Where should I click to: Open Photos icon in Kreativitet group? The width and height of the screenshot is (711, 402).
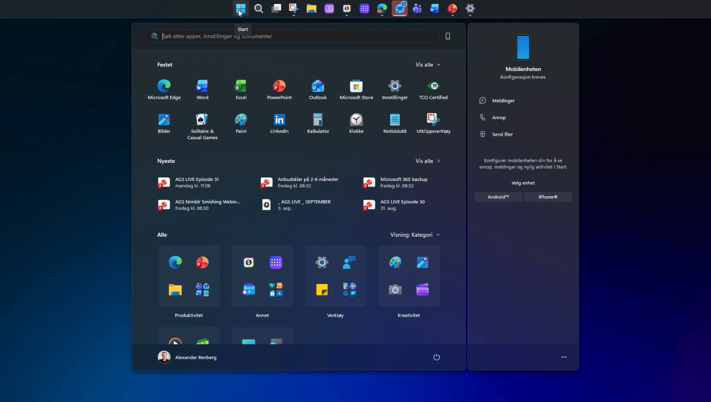pyautogui.click(x=422, y=262)
